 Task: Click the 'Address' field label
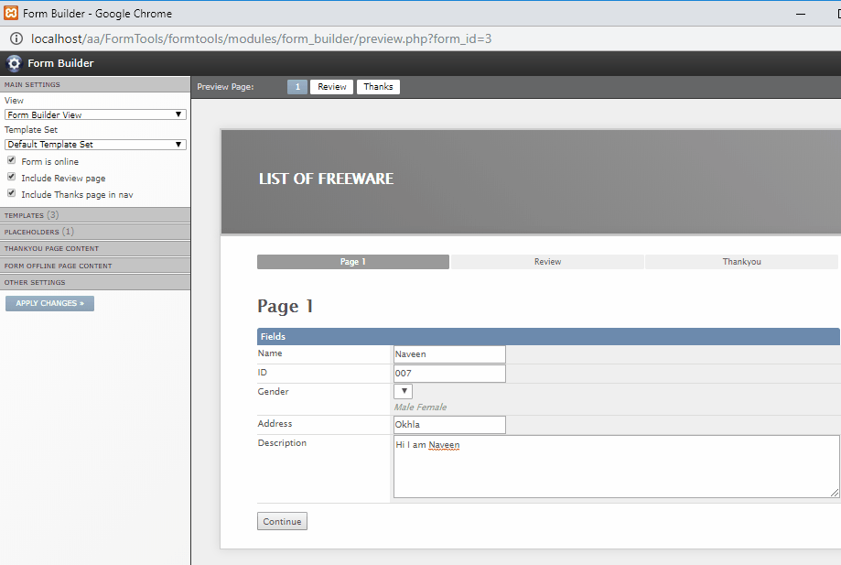(275, 423)
